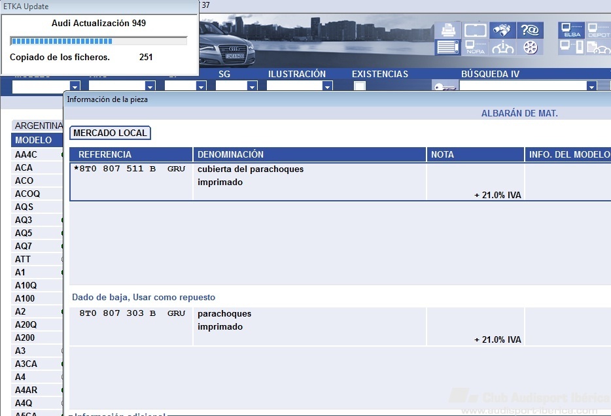Viewport: 611px width, 416px height.
Task: Select model A4
Action: (x=37, y=377)
